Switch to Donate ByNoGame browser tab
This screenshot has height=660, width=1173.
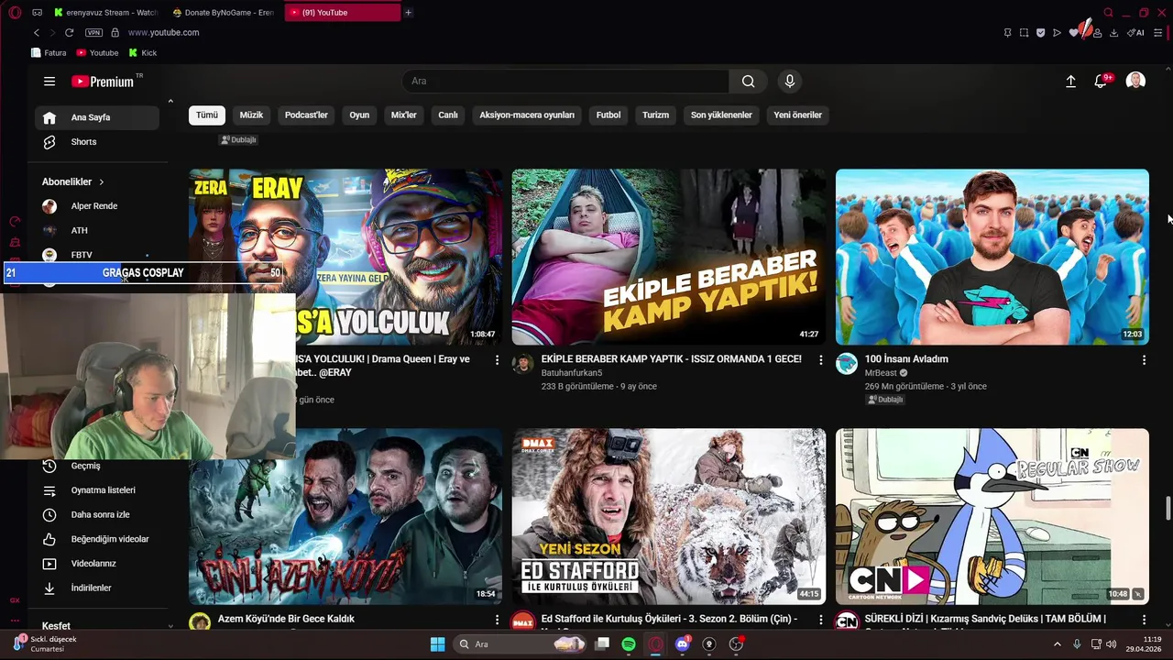pyautogui.click(x=223, y=13)
